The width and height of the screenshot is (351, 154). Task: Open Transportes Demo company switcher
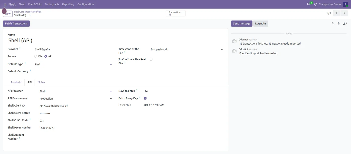pyautogui.click(x=330, y=4)
